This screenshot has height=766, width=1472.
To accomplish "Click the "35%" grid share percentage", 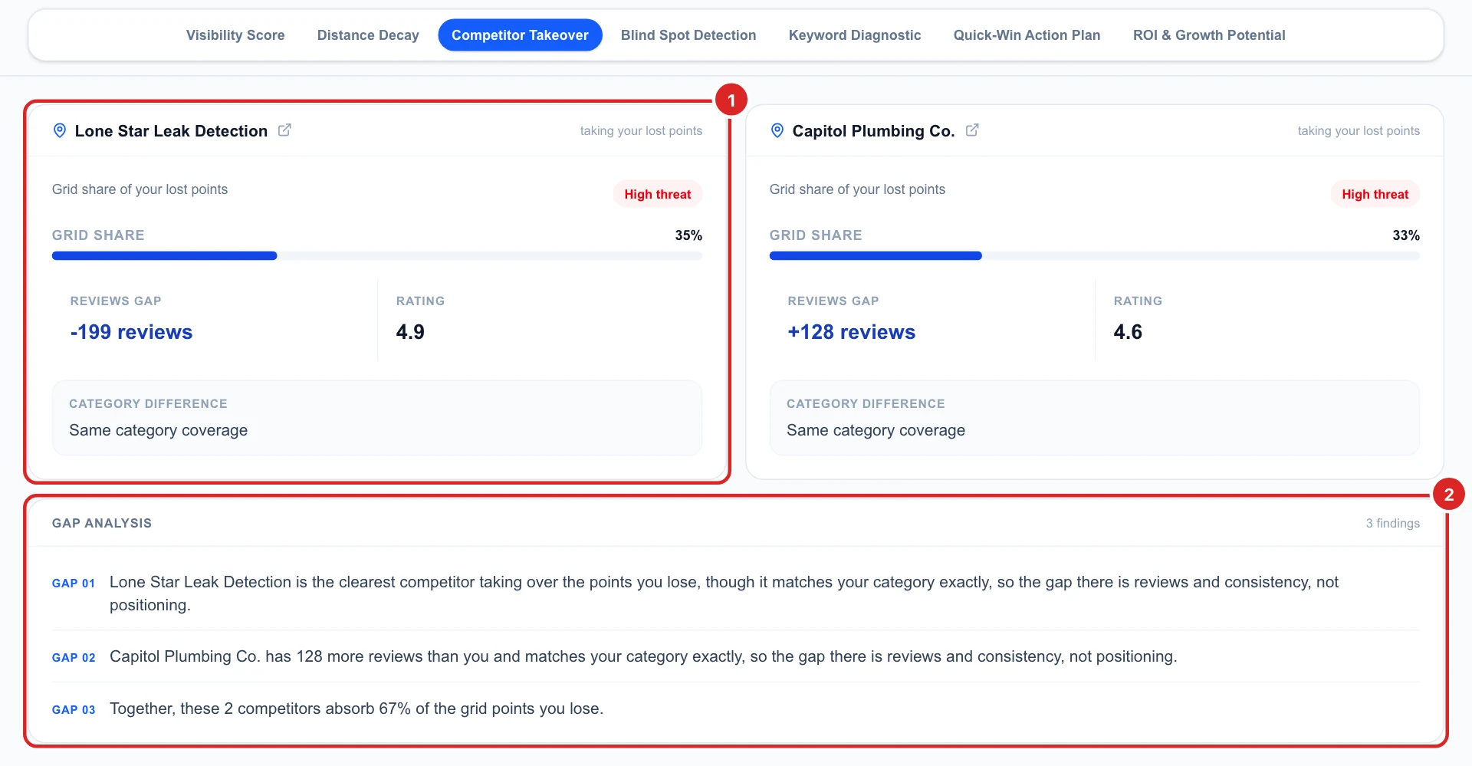I will pos(688,235).
